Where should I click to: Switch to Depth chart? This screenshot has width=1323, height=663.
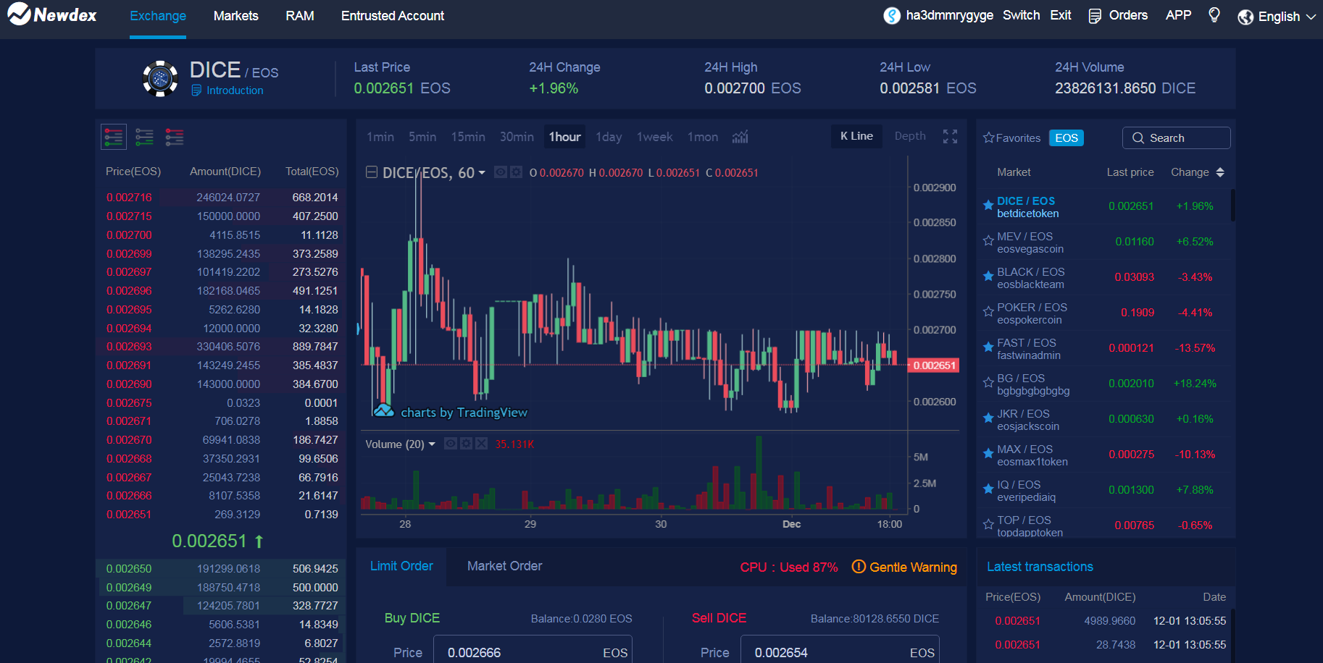coord(910,136)
